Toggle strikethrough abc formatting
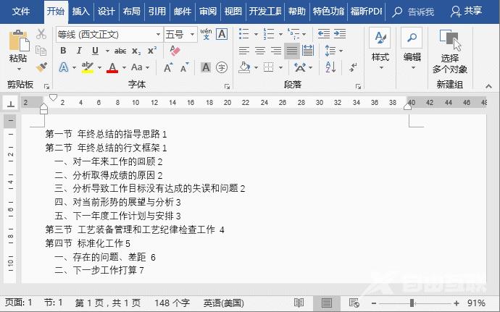The image size is (500, 312). (x=120, y=51)
